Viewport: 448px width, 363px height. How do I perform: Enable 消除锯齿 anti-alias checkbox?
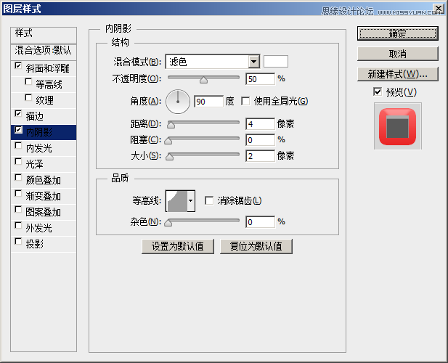click(209, 200)
